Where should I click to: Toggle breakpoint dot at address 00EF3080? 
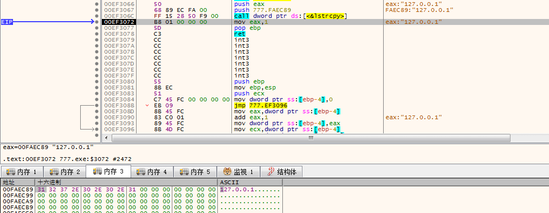(x=96, y=82)
